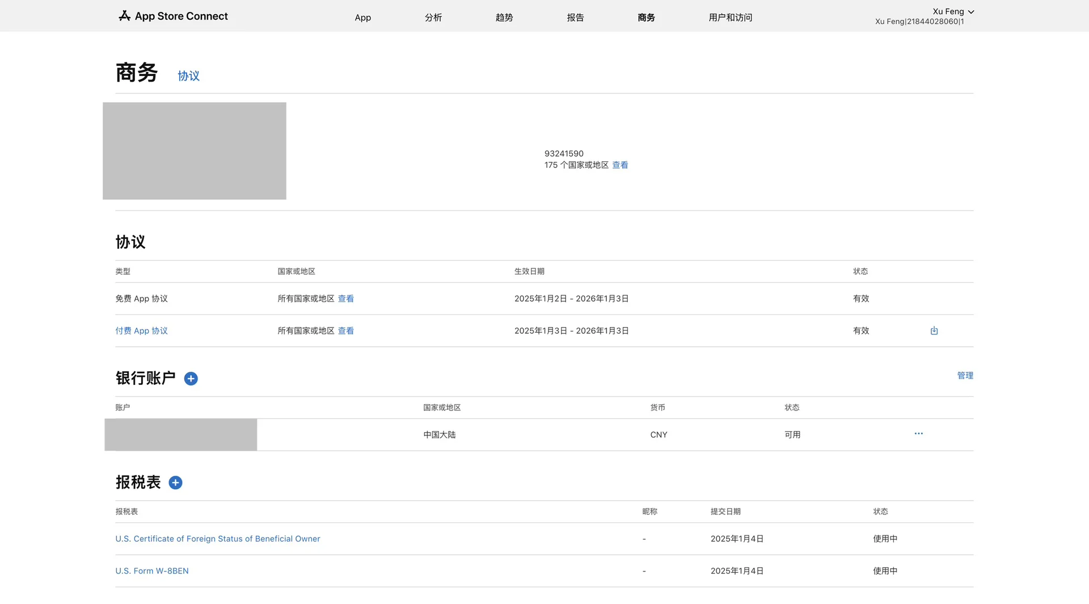
Task: Open the 商务 navigation tab
Action: coord(646,18)
